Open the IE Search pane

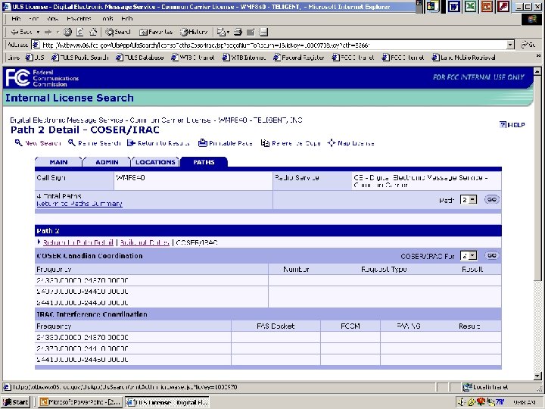coord(118,32)
